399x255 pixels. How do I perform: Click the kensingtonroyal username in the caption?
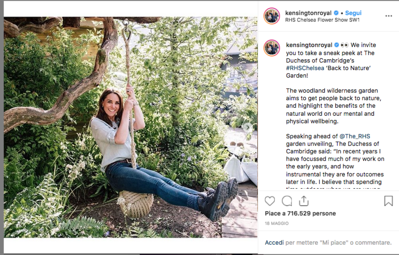point(309,45)
